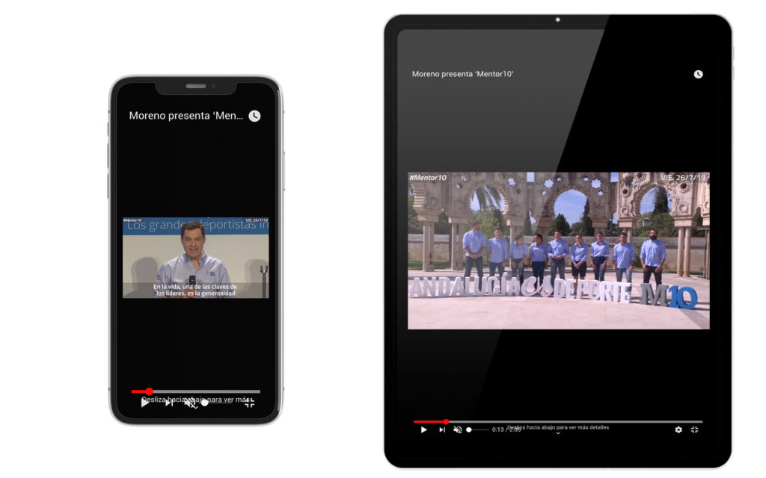Exit fullscreen on the phone player
Screen dimensions: 766x478
tap(249, 403)
